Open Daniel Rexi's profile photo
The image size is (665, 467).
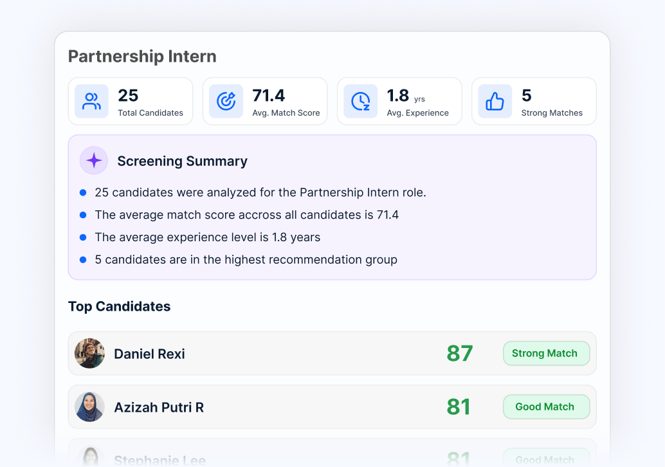tap(89, 353)
